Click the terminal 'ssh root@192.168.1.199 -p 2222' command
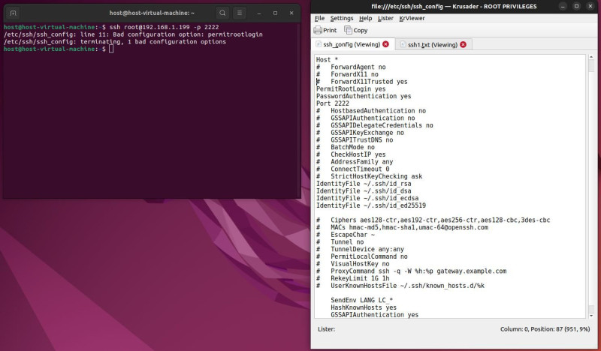 point(164,27)
